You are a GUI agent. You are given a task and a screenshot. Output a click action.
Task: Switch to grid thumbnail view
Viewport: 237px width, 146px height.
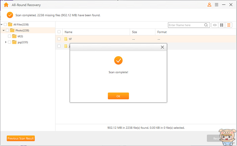point(221,25)
